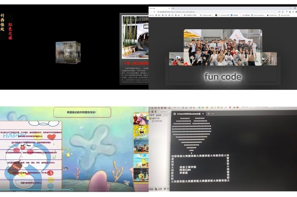
Task: Select the fun code browser tab
Action: point(160,8)
